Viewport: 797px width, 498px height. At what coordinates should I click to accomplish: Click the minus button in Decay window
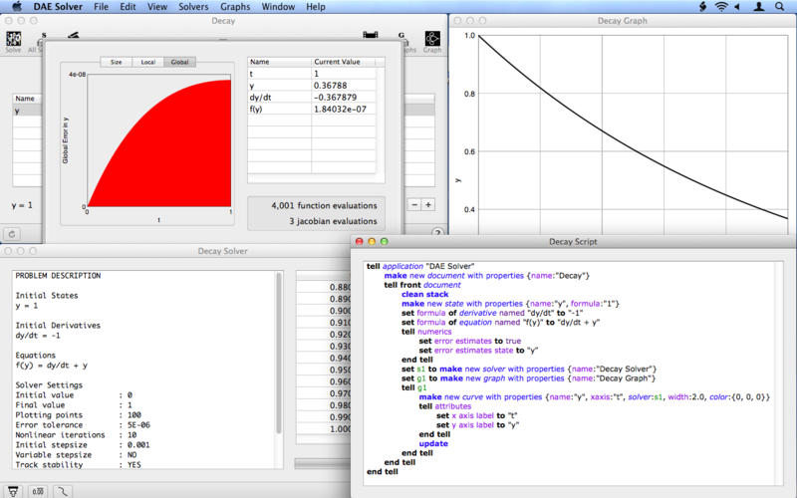click(x=414, y=205)
